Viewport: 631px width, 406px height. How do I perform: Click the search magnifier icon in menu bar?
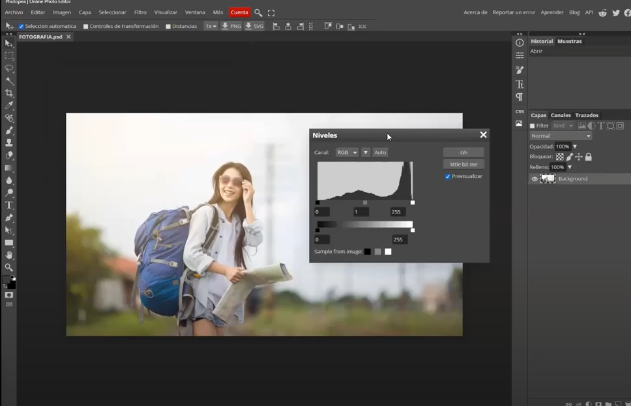tap(258, 12)
